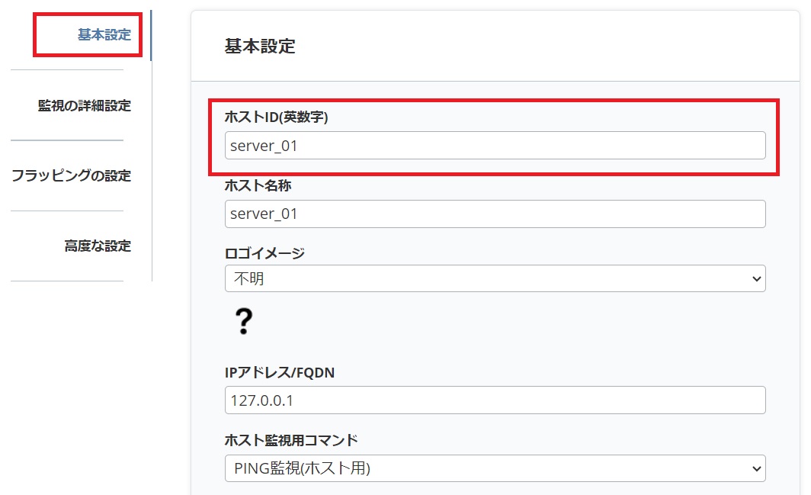The image size is (811, 495).
Task: Place cursor in the ホストID input field
Action: tap(495, 146)
